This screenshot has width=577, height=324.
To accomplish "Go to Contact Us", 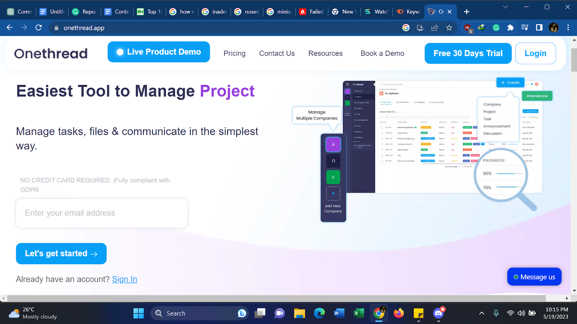I will coord(277,53).
